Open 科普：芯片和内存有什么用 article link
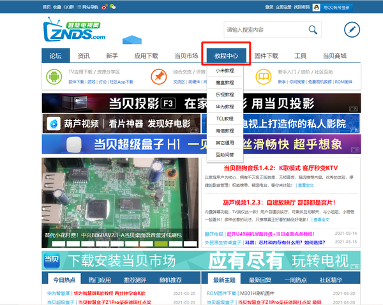The height and width of the screenshot is (305, 383). coord(285,242)
